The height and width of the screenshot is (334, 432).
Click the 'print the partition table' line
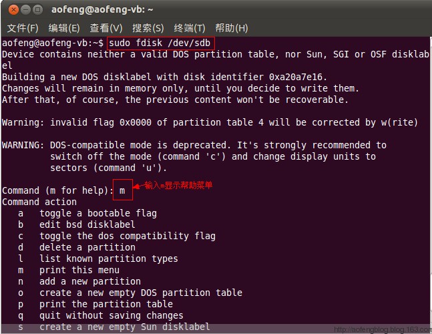pos(95,304)
